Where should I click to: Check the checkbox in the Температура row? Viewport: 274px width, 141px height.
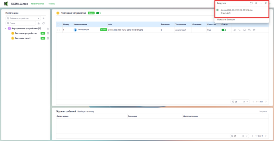[59, 30]
